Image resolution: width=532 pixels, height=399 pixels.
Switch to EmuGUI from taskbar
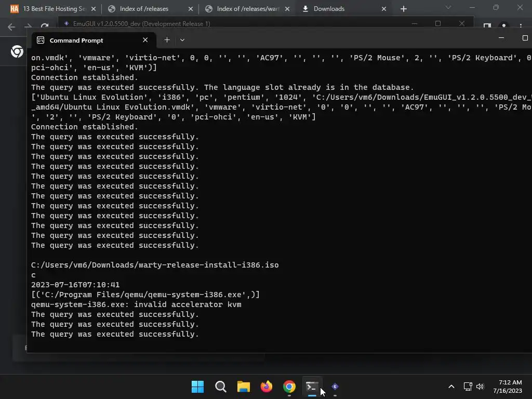335,387
